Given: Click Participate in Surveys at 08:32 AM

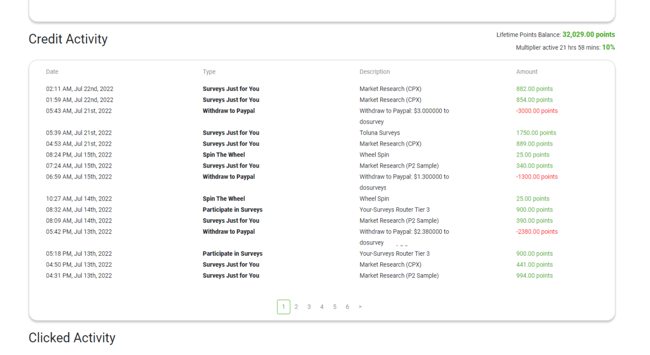Looking at the screenshot, I should (x=233, y=209).
